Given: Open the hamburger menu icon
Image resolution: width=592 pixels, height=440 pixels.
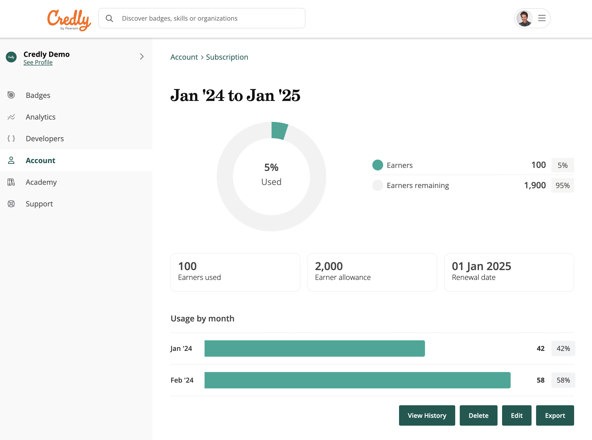Looking at the screenshot, I should 542,18.
